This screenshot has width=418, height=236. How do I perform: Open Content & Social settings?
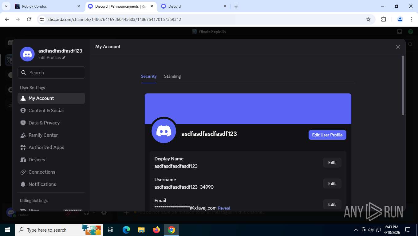(51, 111)
